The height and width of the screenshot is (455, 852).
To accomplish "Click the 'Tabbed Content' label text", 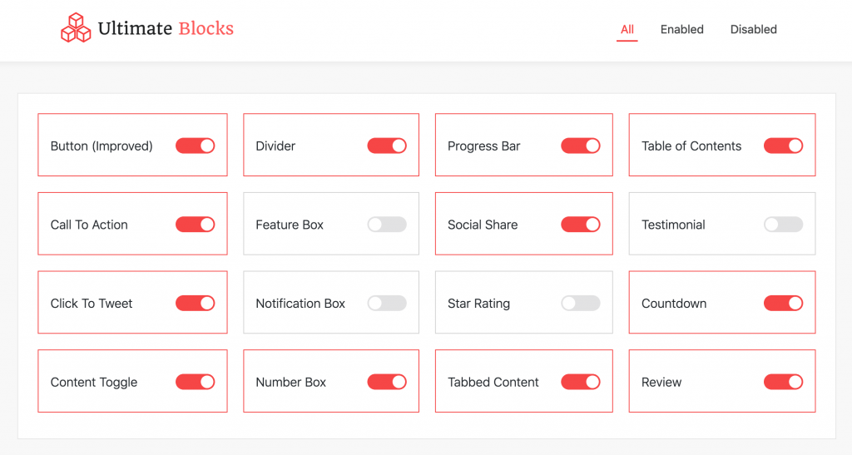I will tap(493, 383).
